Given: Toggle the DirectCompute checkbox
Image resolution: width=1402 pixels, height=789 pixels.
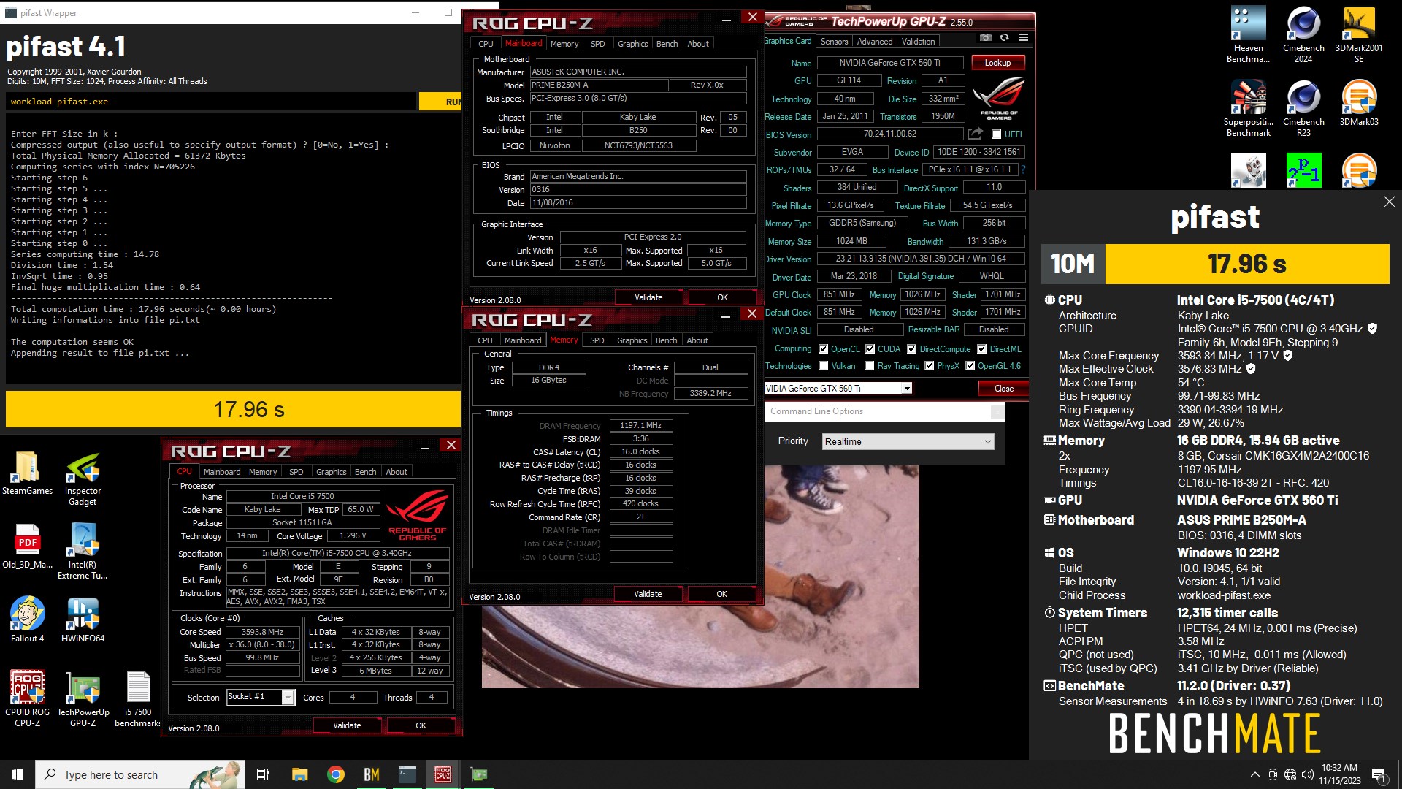Looking at the screenshot, I should click(x=911, y=349).
